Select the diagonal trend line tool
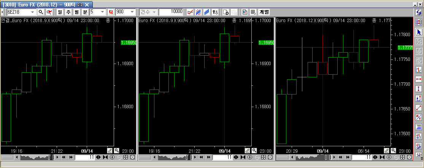Viewport: 424px width, 168px height. pyautogui.click(x=419, y=108)
